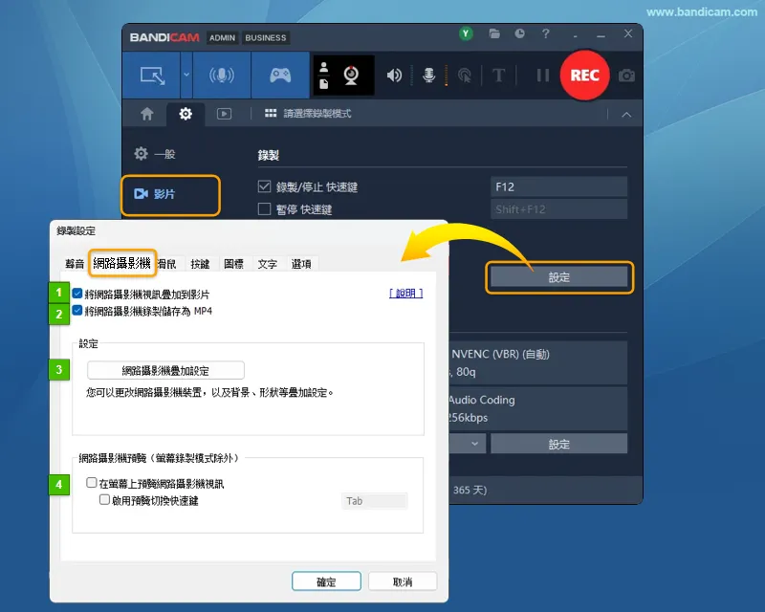Switch to the 滑鼠 tab
This screenshot has width=765, height=612.
tap(167, 264)
